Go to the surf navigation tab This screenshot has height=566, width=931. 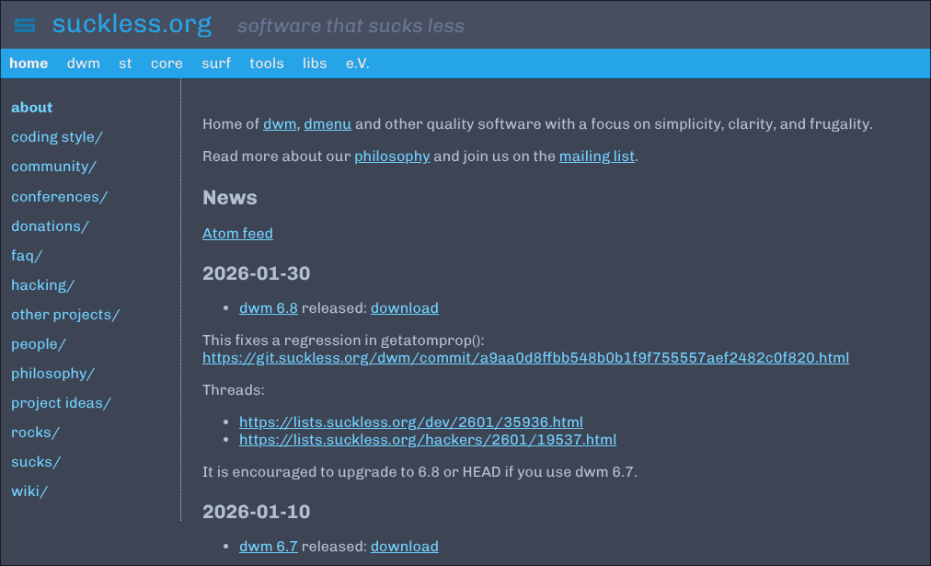(x=216, y=64)
